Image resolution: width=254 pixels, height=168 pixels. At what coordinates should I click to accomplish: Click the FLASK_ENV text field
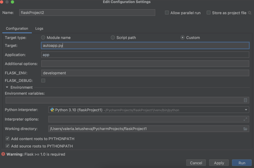point(145,73)
